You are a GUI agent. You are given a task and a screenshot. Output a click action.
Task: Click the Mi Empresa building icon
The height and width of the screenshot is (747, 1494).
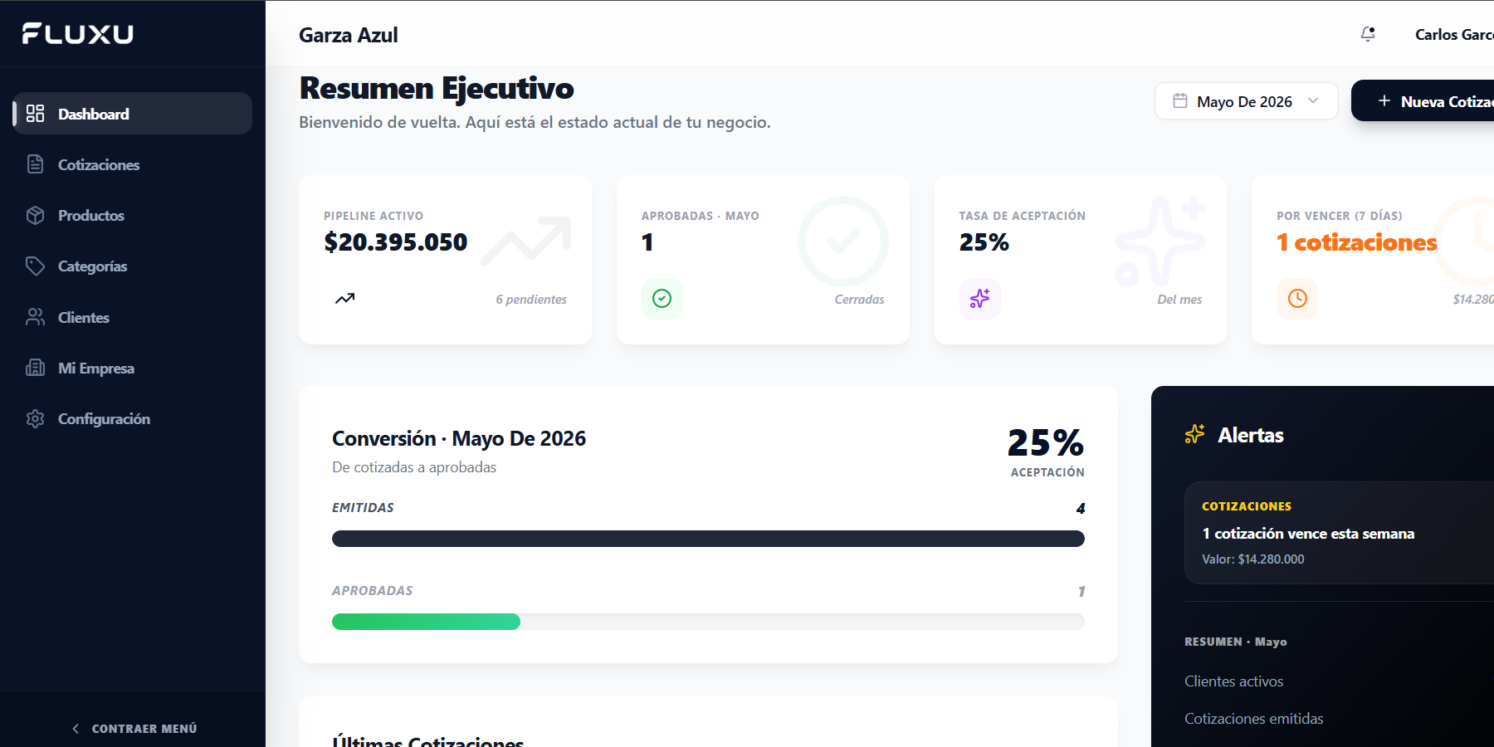(35, 368)
